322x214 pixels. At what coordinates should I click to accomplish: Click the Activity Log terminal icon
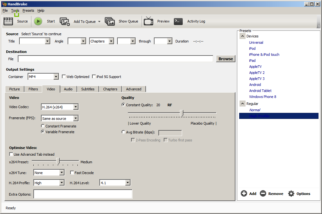[178, 21]
